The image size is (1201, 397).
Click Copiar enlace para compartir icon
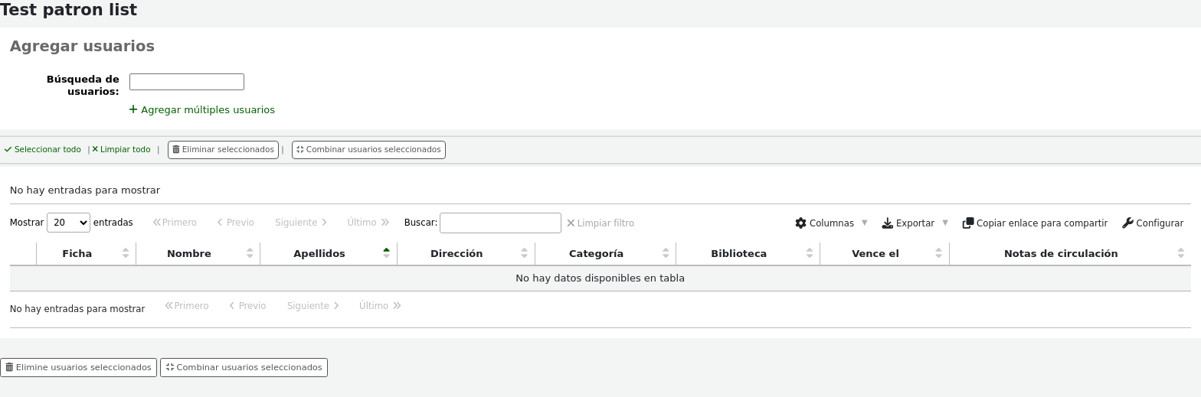[968, 223]
